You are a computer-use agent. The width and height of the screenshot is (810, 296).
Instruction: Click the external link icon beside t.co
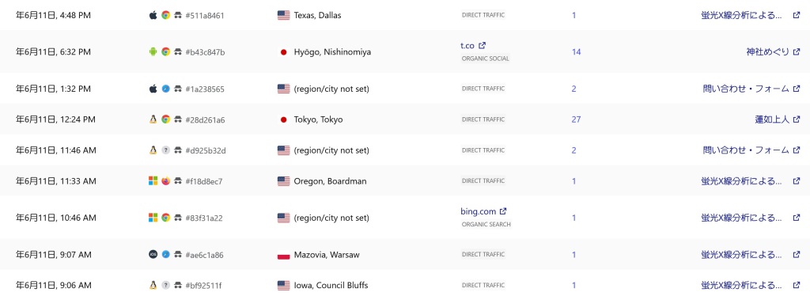(x=482, y=45)
